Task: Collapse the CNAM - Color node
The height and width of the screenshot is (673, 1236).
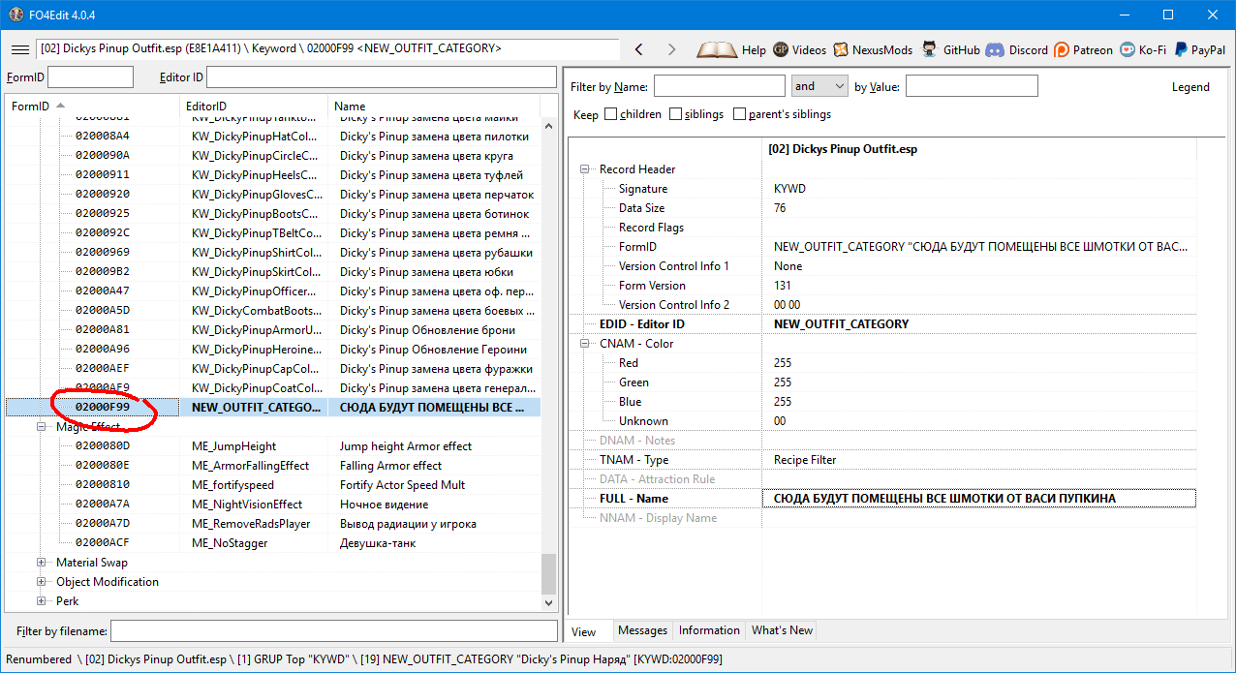Action: pos(585,344)
